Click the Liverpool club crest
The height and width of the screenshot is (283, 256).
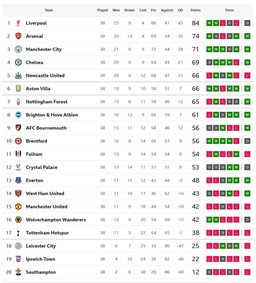click(18, 23)
